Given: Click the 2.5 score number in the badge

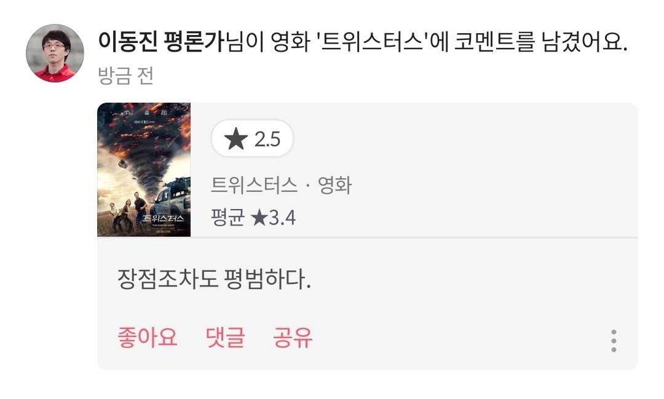Looking at the screenshot, I should pos(267,140).
